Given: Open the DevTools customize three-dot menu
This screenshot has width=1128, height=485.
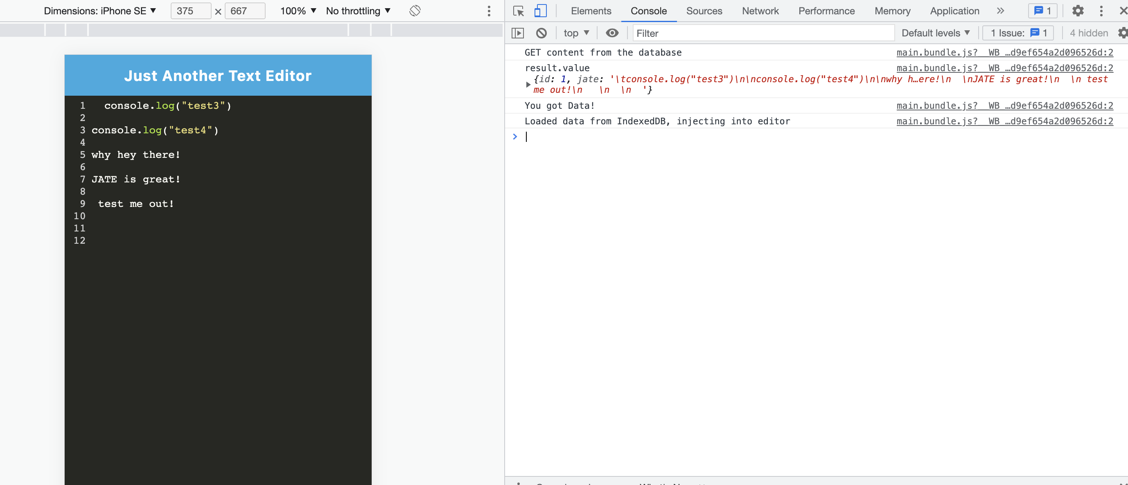Looking at the screenshot, I should coord(1101,11).
